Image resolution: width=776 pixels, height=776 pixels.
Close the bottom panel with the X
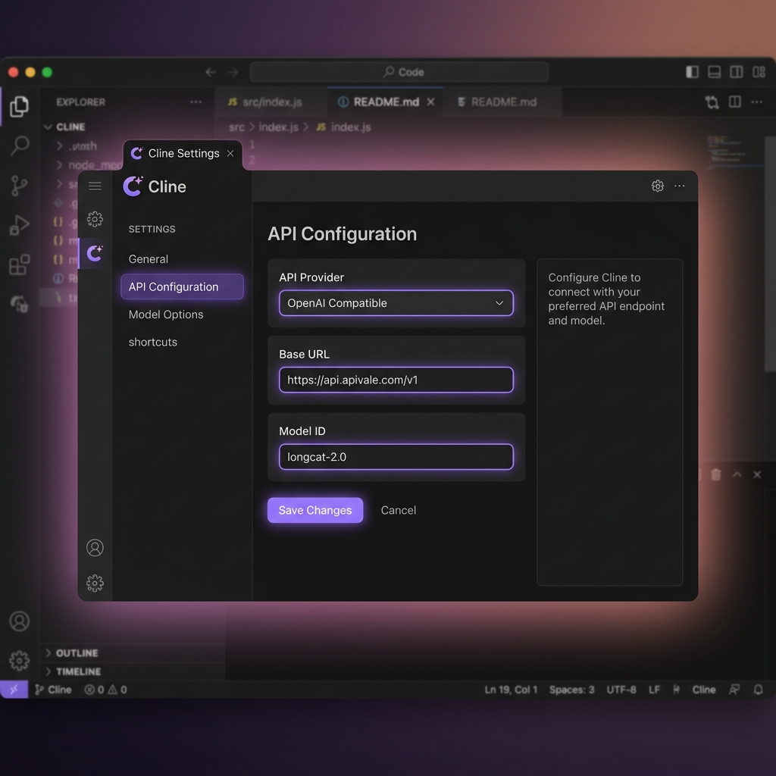pos(757,474)
